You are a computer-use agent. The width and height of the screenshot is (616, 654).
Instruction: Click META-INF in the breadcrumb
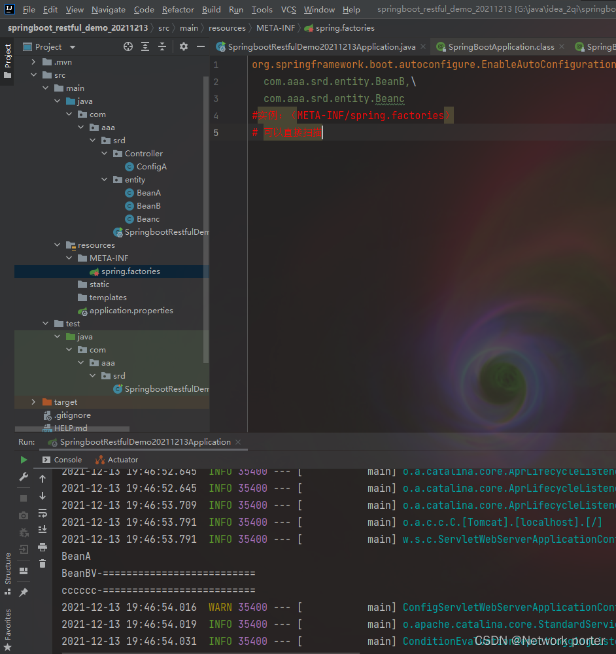[x=276, y=28]
